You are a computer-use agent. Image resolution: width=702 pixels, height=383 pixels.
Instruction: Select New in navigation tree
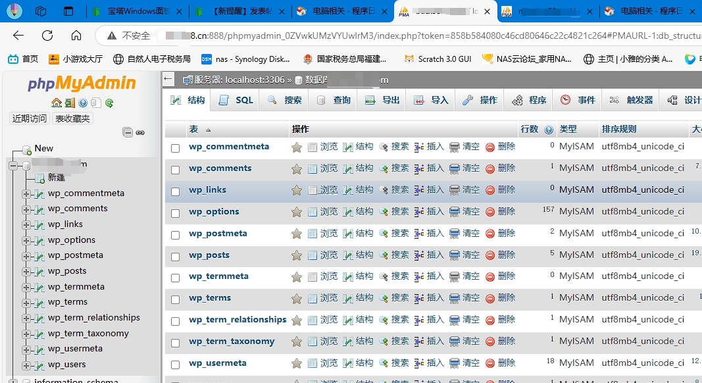(x=44, y=148)
